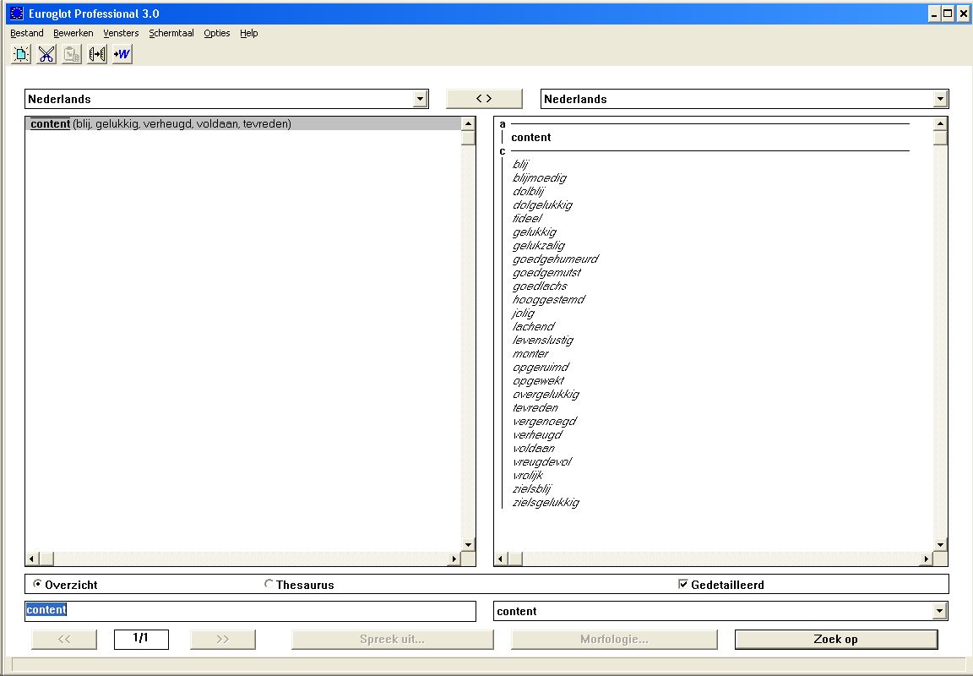Open the source language Nederlands dropdown

[420, 99]
